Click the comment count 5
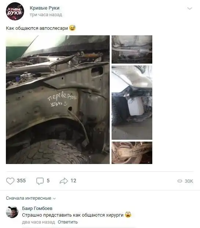 point(48,181)
